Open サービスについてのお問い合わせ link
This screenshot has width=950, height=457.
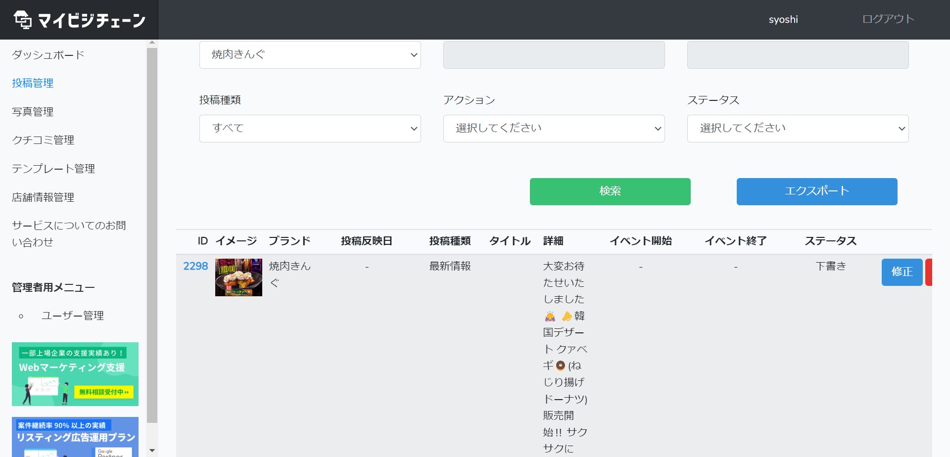click(x=69, y=234)
